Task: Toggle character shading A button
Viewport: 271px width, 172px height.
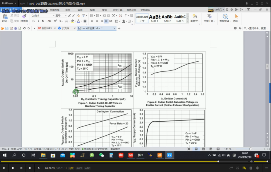Action: click(85, 21)
